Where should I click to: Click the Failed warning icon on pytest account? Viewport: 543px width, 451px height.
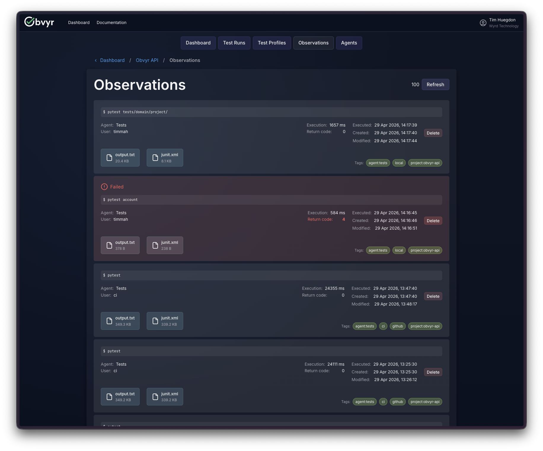pos(104,187)
